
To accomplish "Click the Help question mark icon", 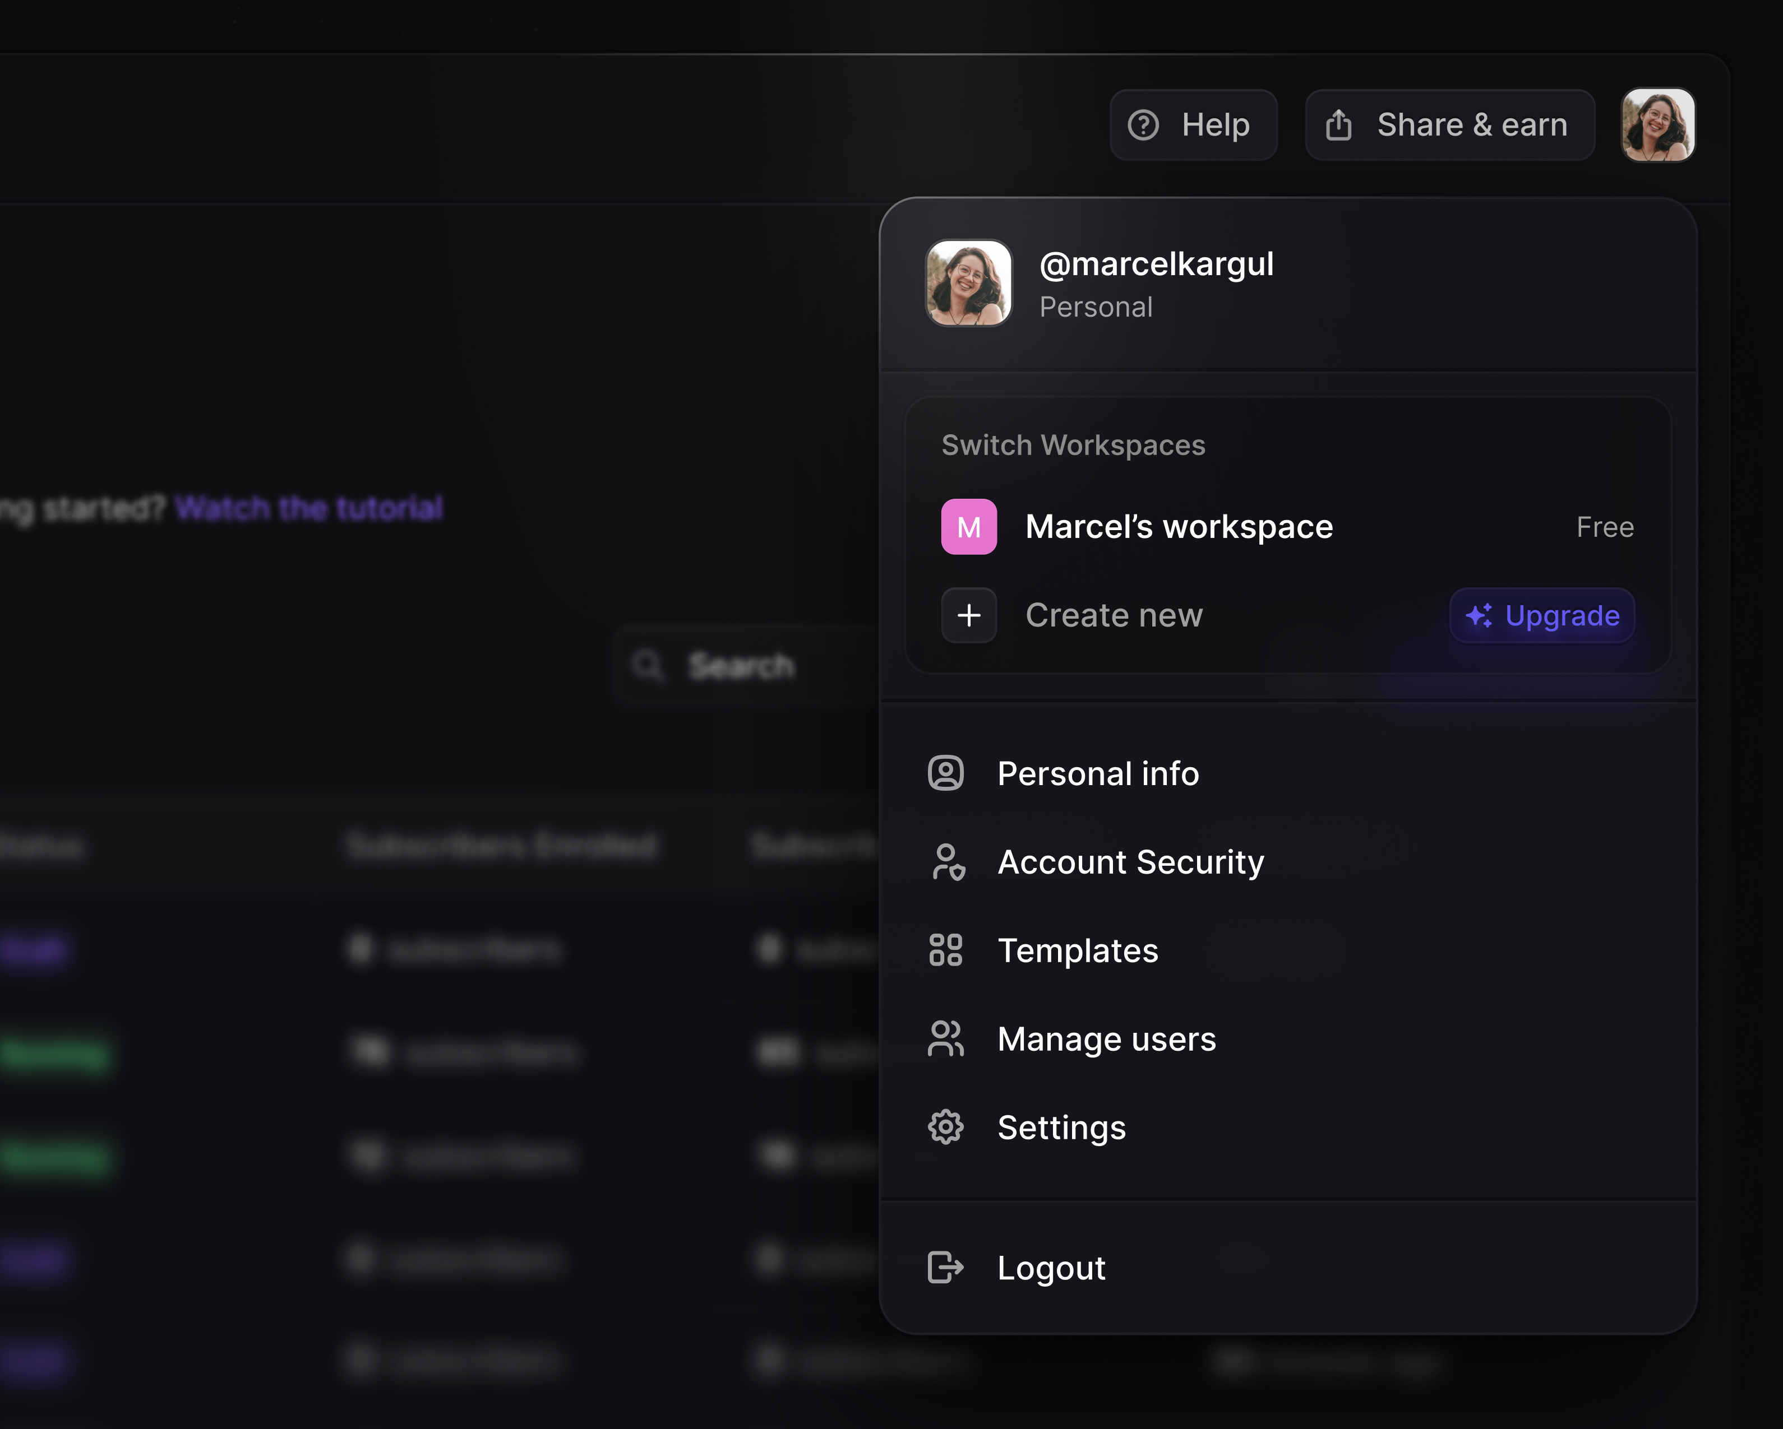I will [1143, 125].
